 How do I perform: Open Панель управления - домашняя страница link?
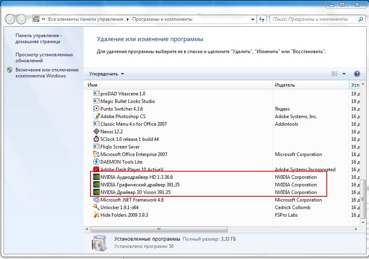point(39,38)
